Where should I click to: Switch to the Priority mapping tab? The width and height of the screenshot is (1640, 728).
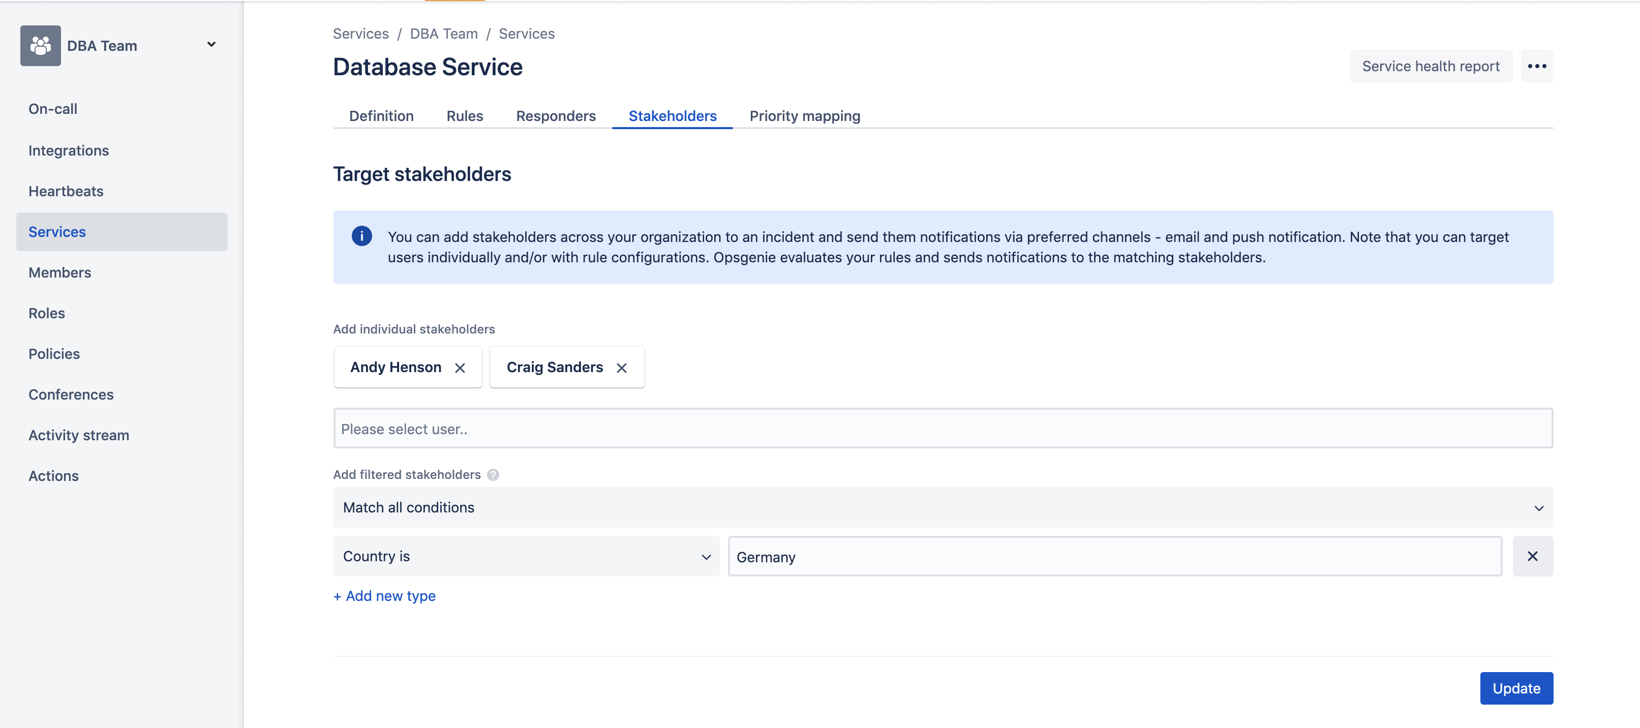[x=805, y=116]
